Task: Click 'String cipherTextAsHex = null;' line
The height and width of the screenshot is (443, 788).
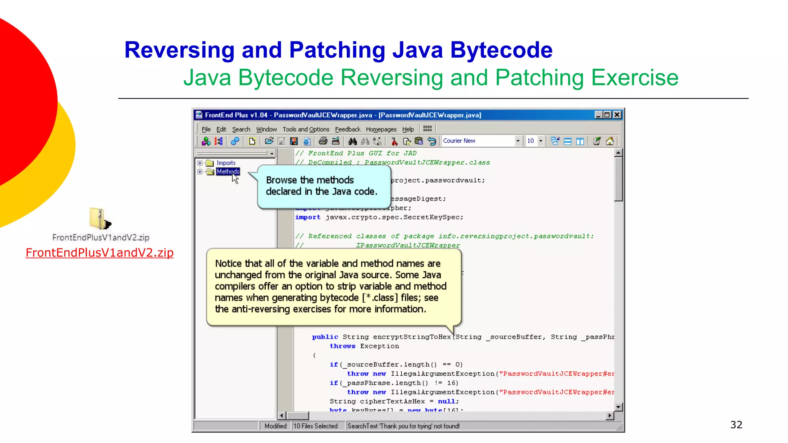Action: pos(394,401)
